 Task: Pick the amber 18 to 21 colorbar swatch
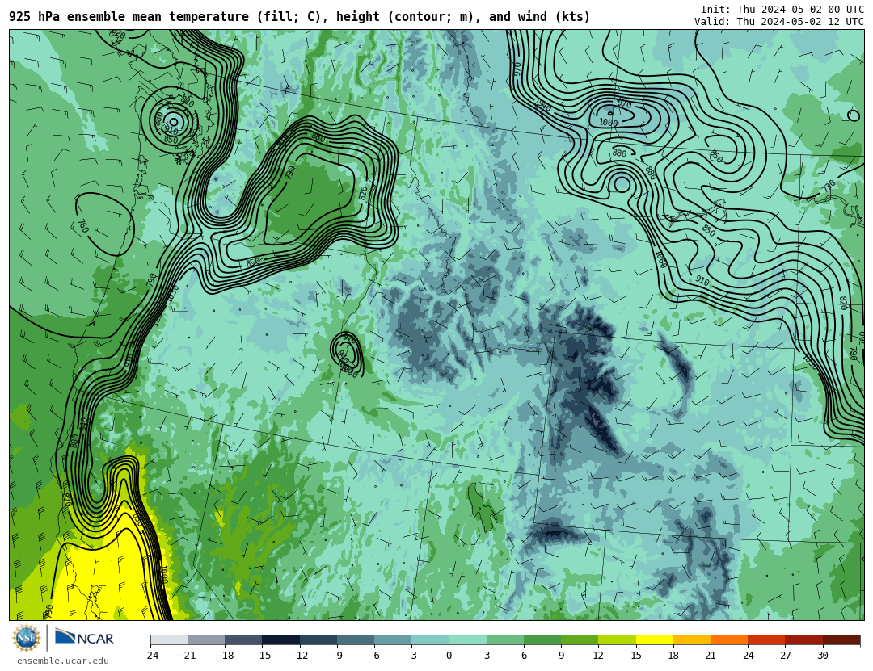[692, 640]
